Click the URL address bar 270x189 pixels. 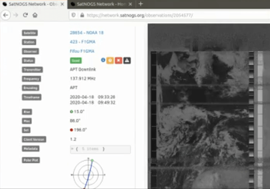coord(163,15)
